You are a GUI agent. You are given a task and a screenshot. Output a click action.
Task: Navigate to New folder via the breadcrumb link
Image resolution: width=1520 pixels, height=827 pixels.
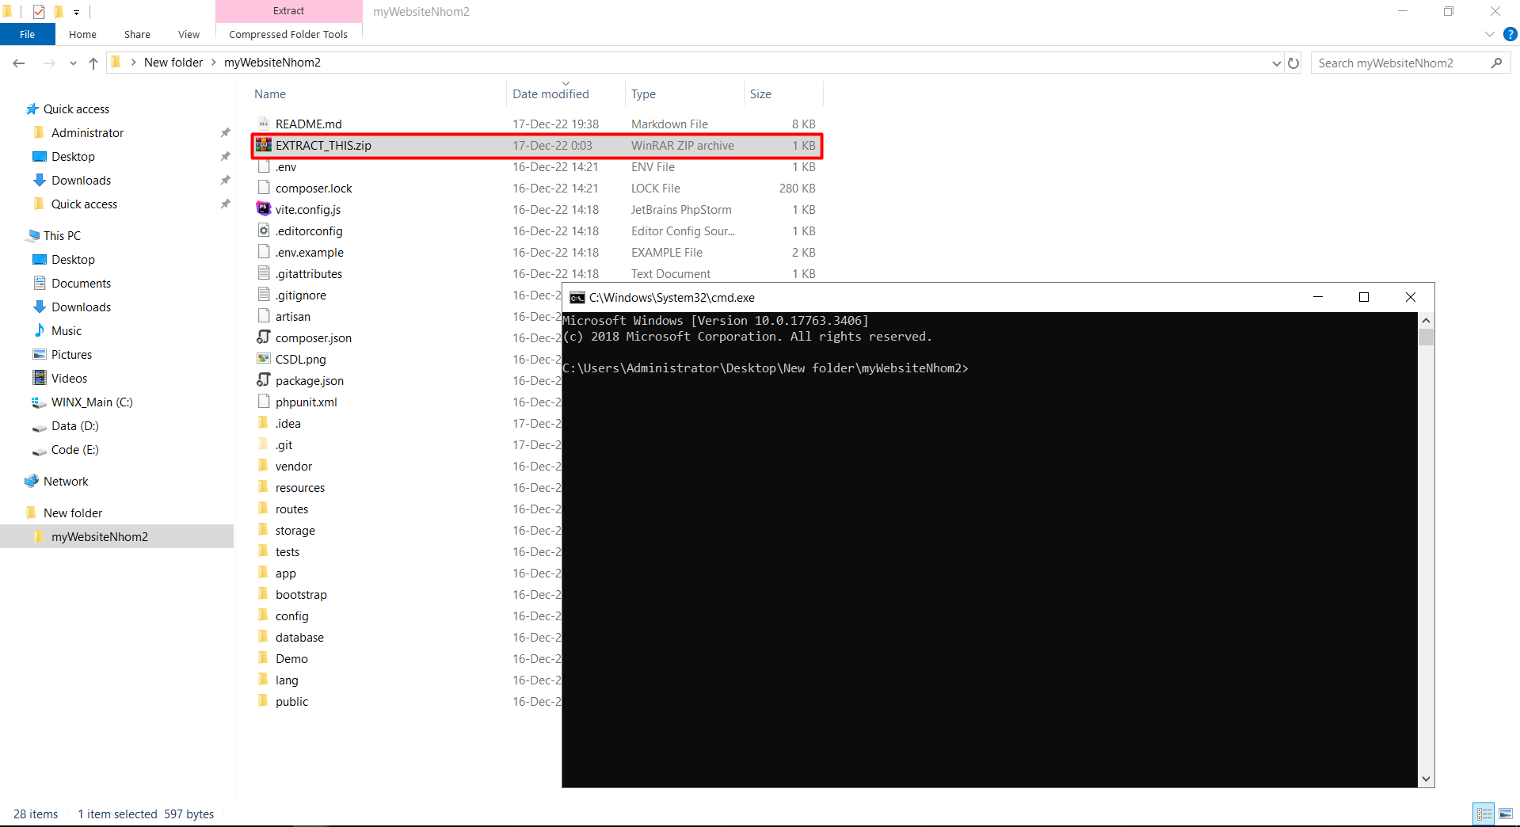click(x=173, y=62)
